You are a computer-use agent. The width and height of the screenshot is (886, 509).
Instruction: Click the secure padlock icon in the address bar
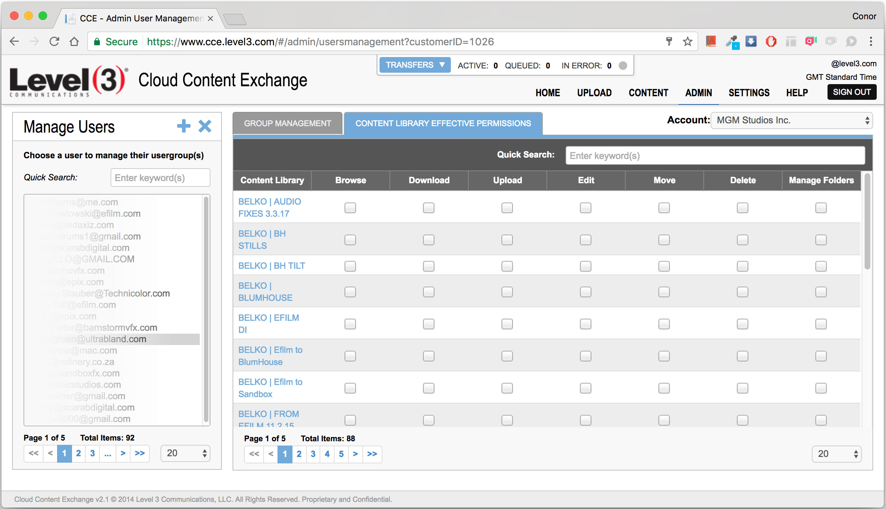pos(97,42)
